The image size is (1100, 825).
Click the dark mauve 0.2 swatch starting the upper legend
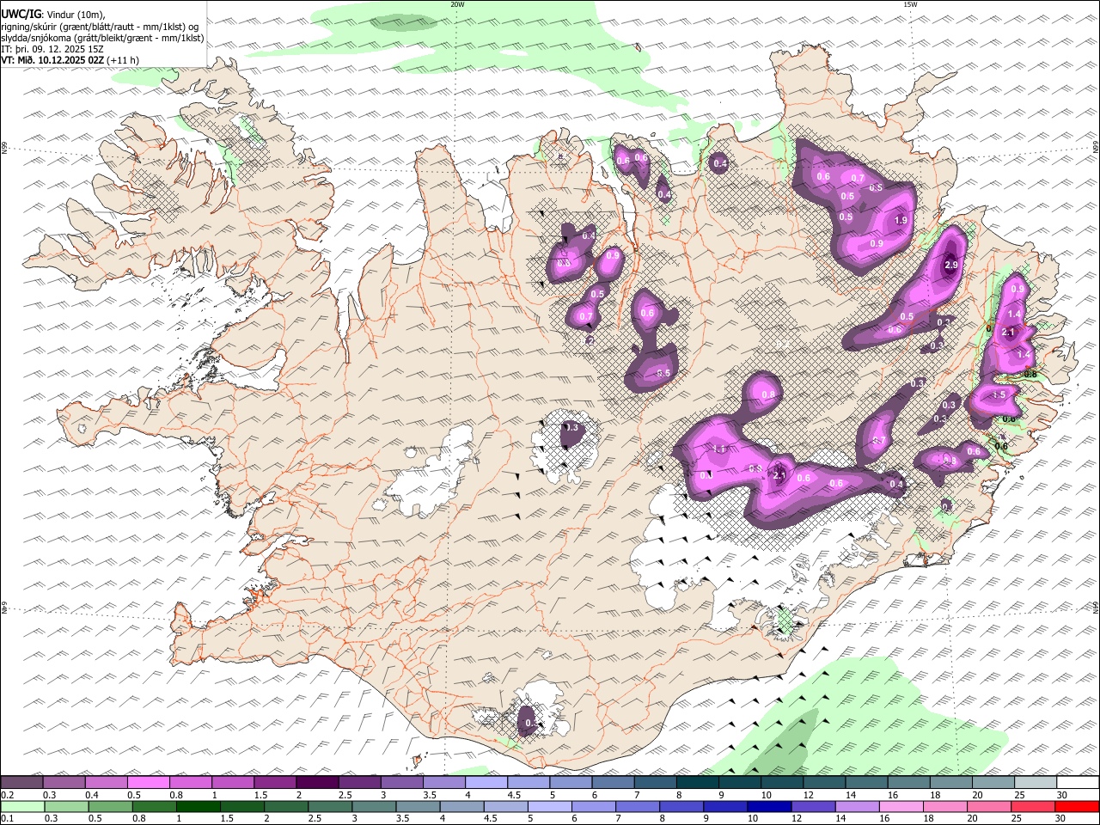point(22,782)
